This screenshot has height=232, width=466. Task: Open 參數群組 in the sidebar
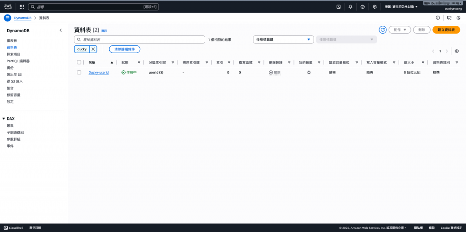14,139
